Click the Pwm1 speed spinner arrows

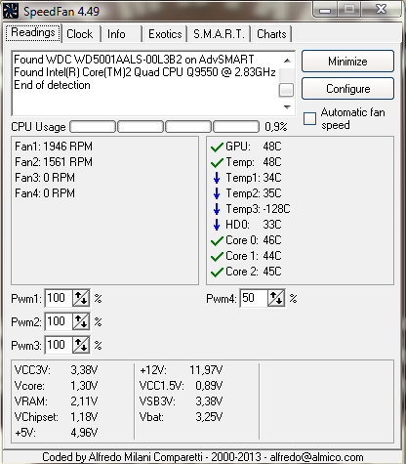81,298
